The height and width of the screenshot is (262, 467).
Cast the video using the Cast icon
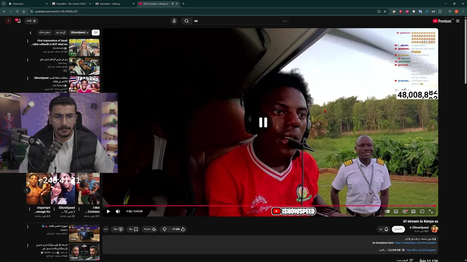pyautogui.click(x=422, y=211)
